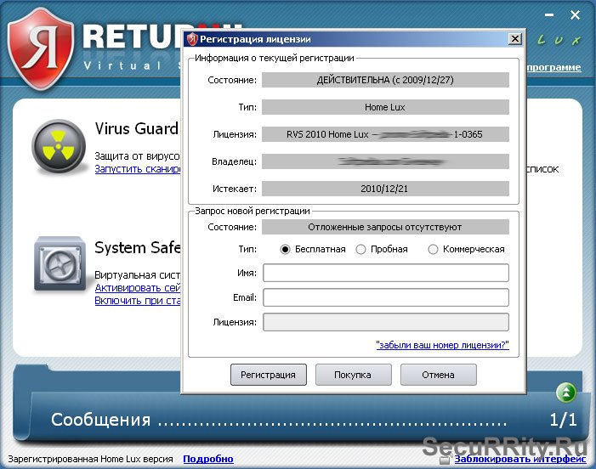The height and width of the screenshot is (469, 596).
Task: Click Заблокировать интерфейс link
Action: point(520,459)
